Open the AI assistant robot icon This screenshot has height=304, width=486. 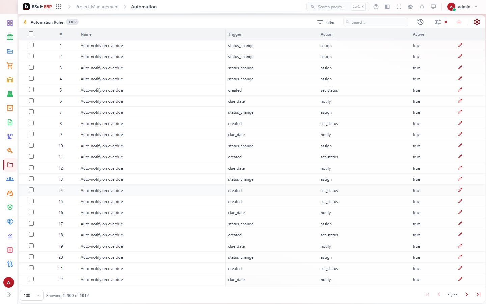410,7
